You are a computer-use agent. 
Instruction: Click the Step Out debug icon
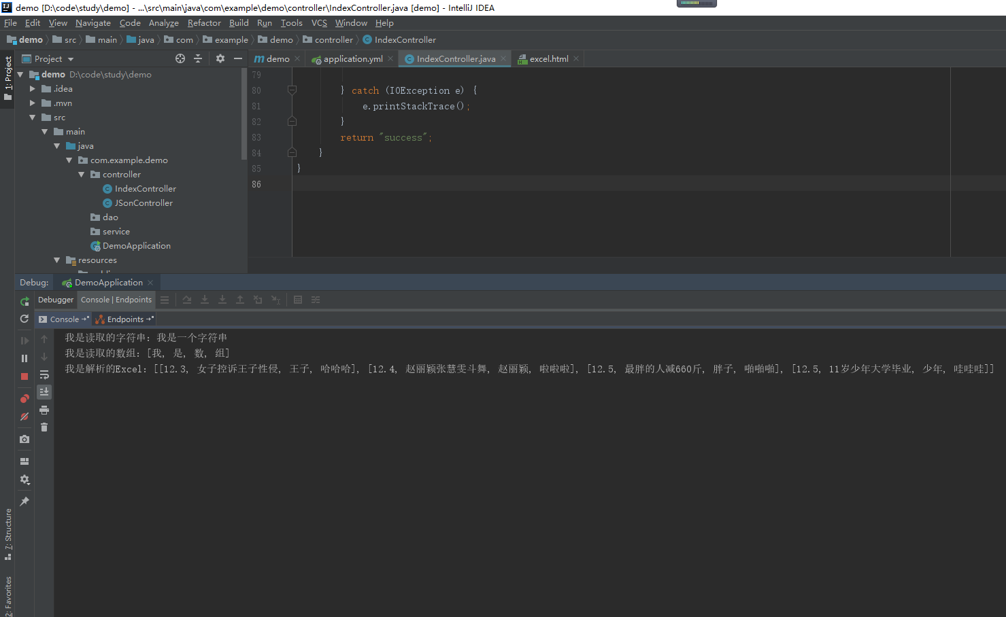(x=240, y=300)
